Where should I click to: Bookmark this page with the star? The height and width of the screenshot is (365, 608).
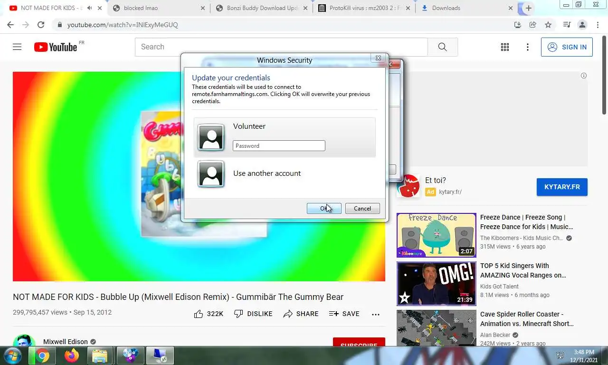tap(548, 25)
